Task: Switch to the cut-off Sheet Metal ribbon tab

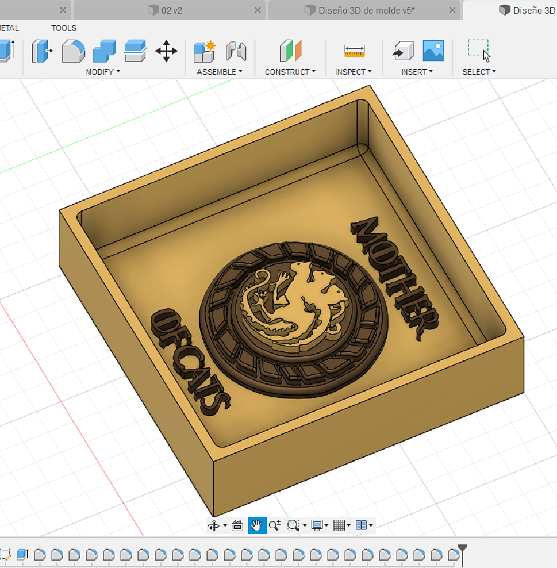Action: (9, 28)
